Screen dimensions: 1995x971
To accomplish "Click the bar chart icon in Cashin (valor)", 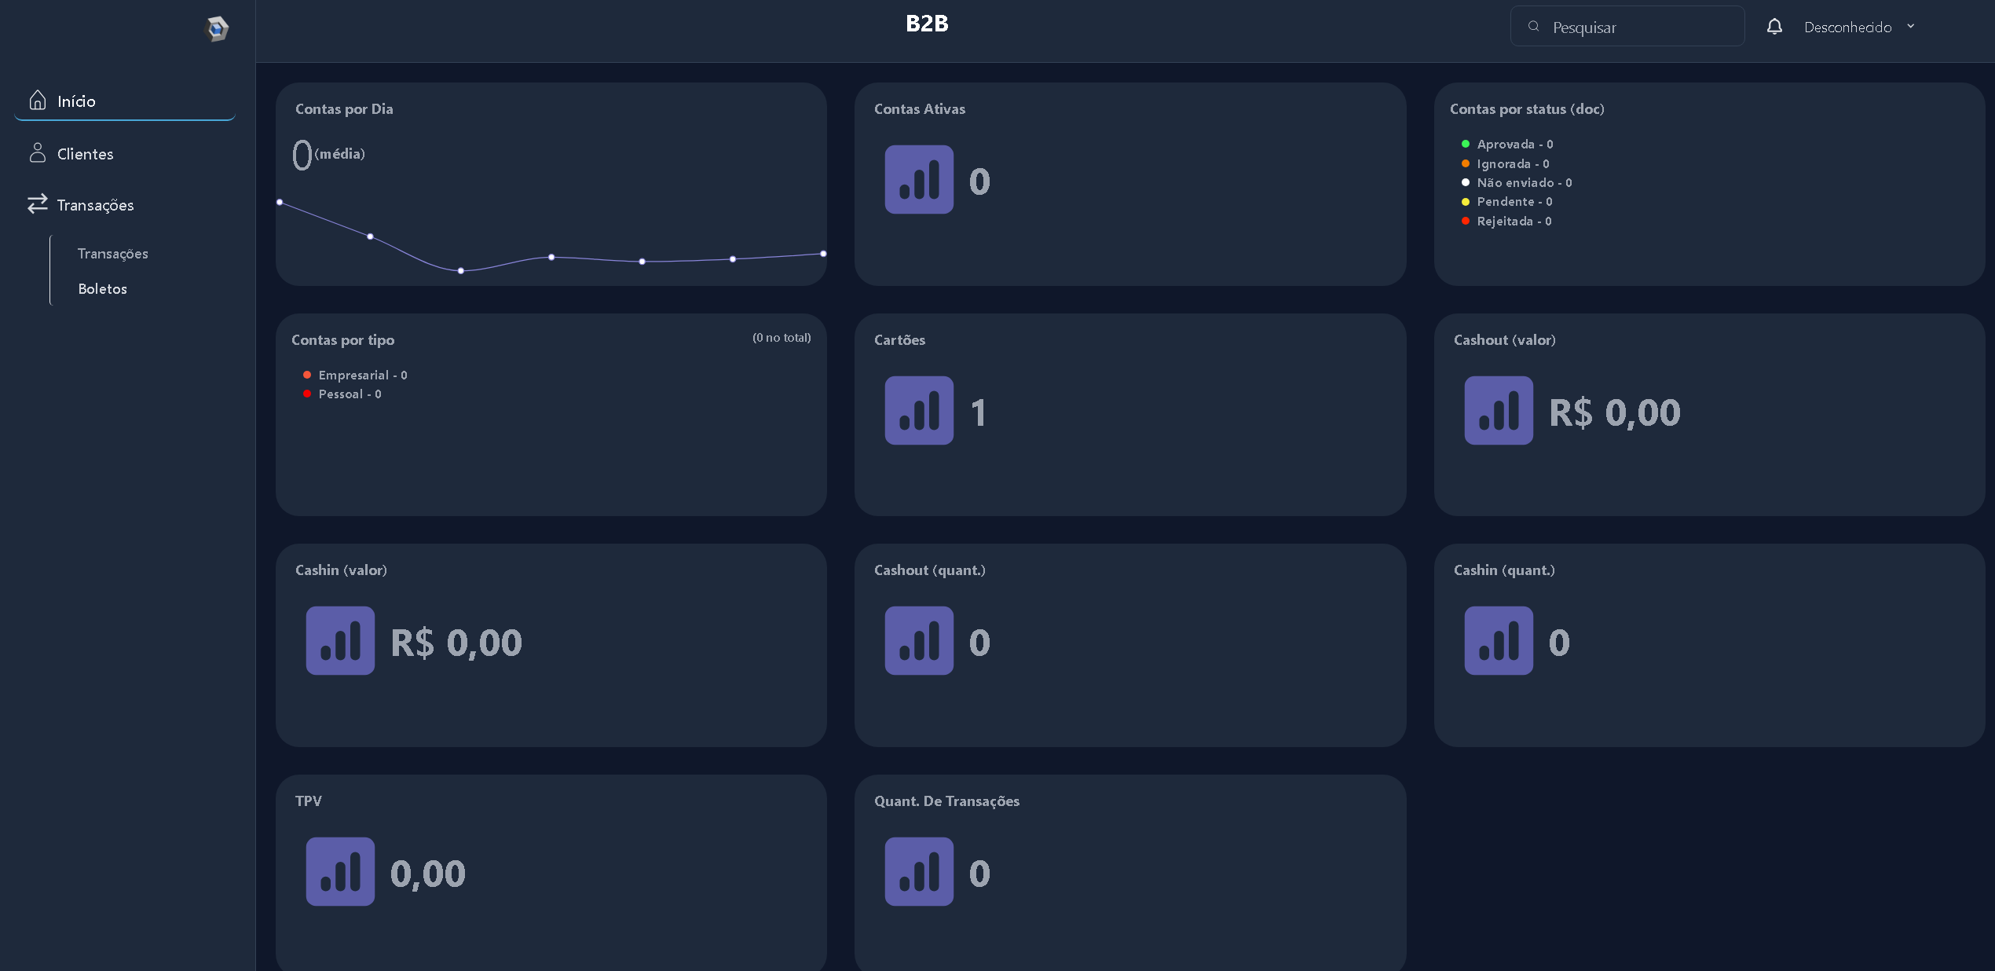I will (340, 641).
